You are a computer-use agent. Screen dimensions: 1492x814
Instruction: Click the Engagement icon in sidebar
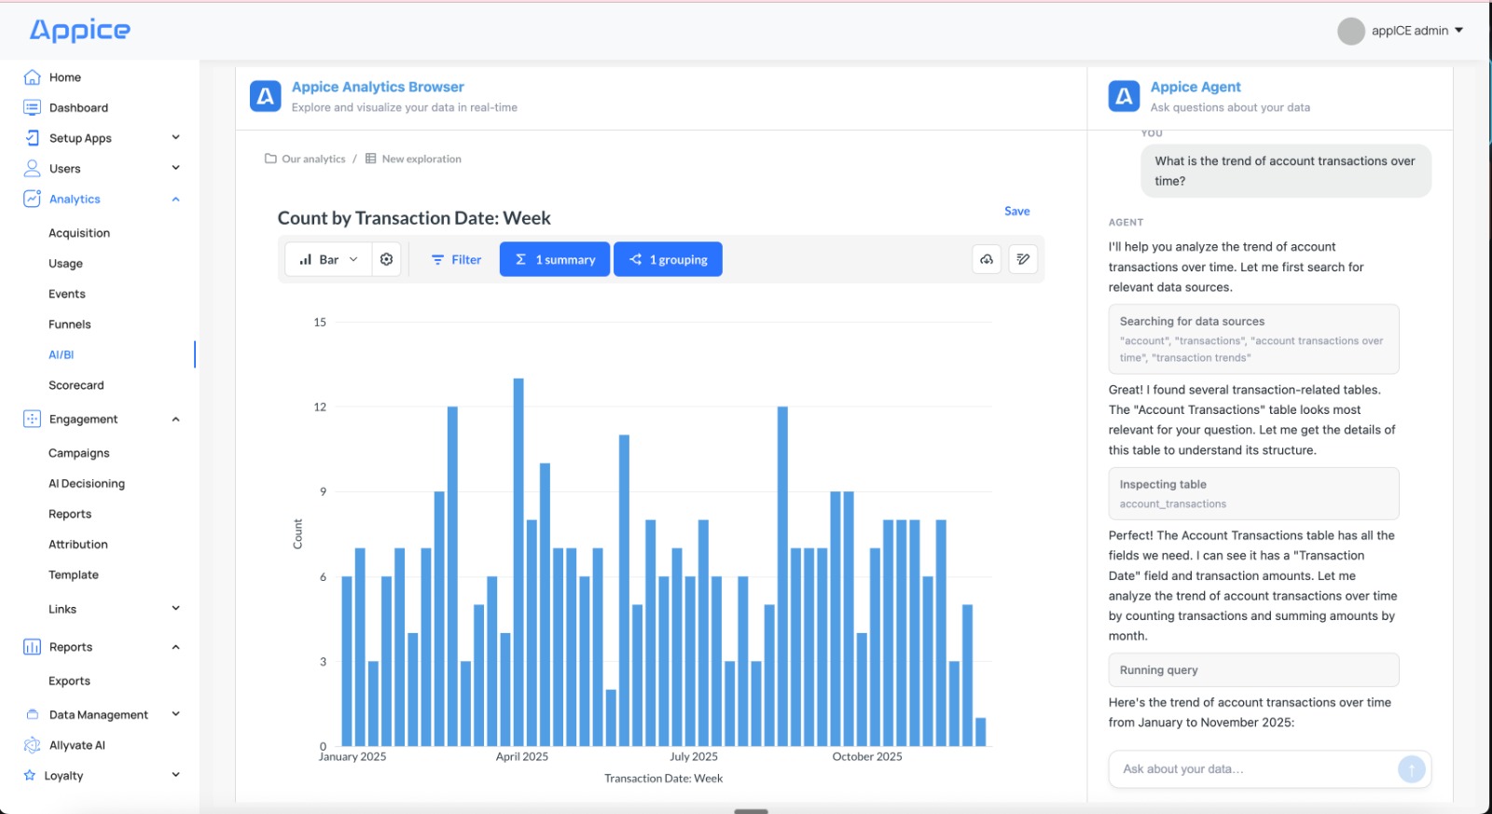click(x=32, y=420)
